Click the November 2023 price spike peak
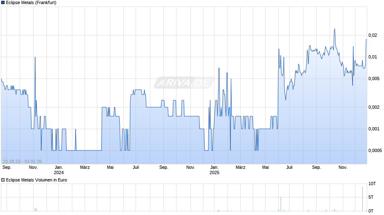 [35, 57]
